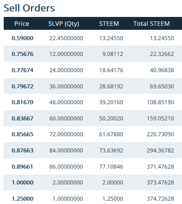This screenshot has height=204, width=182.
Task: Click the 294.36782 Total STEEM cell
Action: [x=160, y=150]
